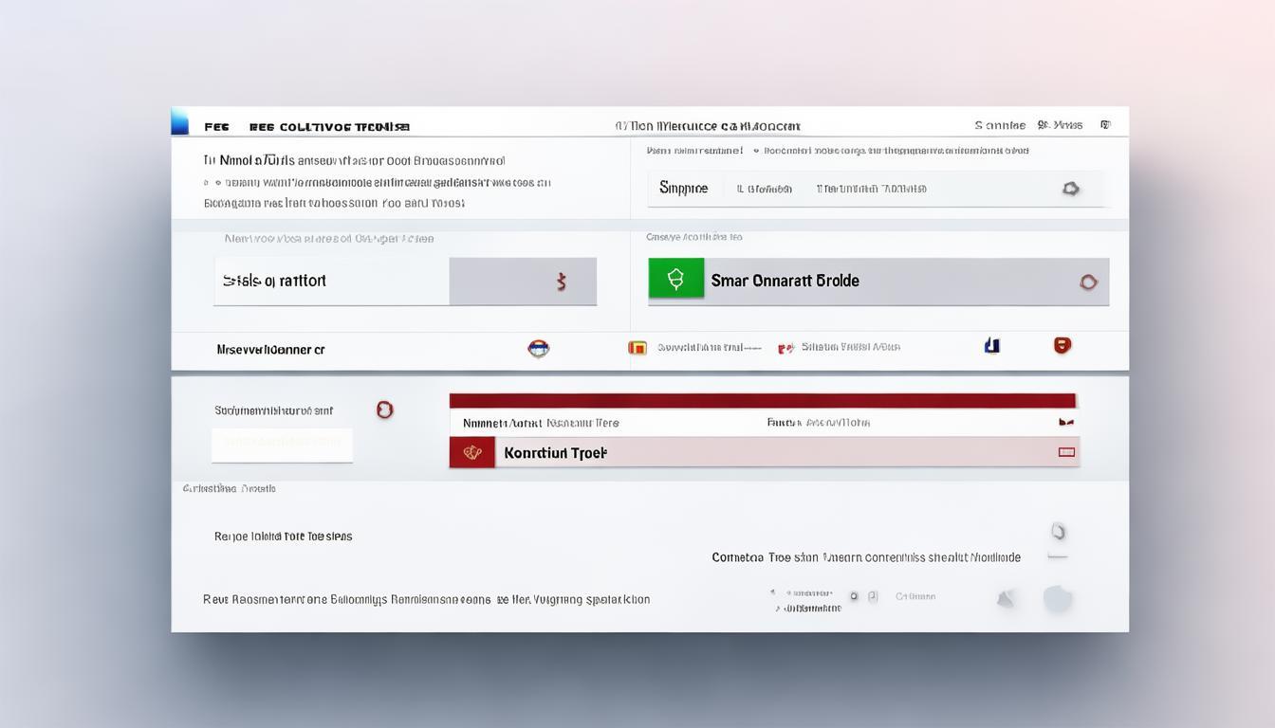This screenshot has height=728, width=1275.
Task: Click the orange square icon in the middle row
Action: tap(637, 348)
